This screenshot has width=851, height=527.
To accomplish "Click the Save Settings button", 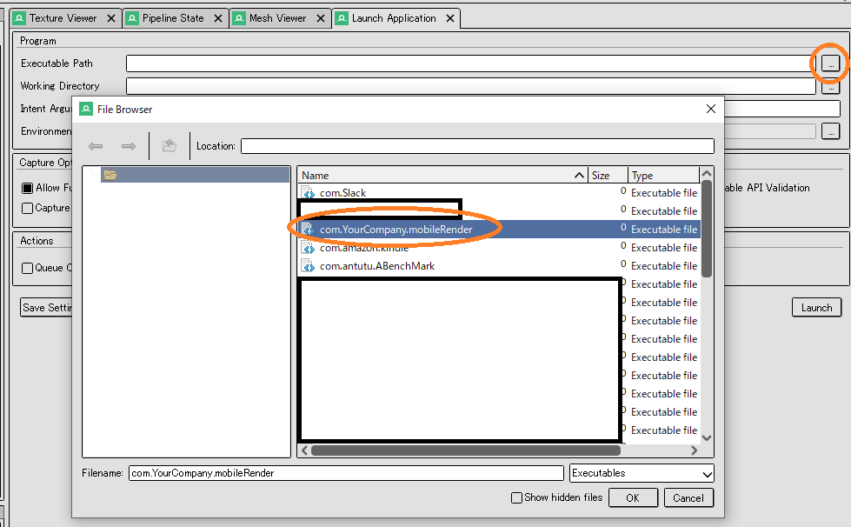I will [47, 308].
